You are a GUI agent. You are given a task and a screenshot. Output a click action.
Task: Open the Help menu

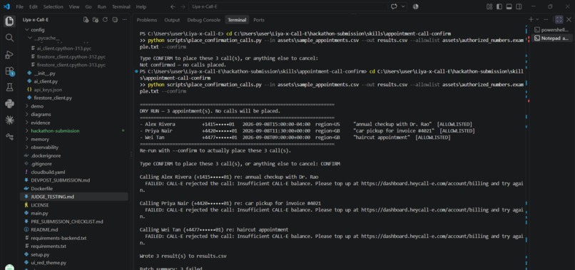(x=141, y=6)
